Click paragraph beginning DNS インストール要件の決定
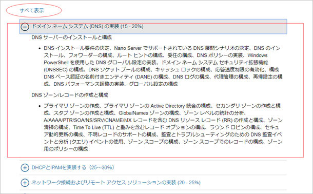This screenshot has height=194, width=313. point(163,66)
